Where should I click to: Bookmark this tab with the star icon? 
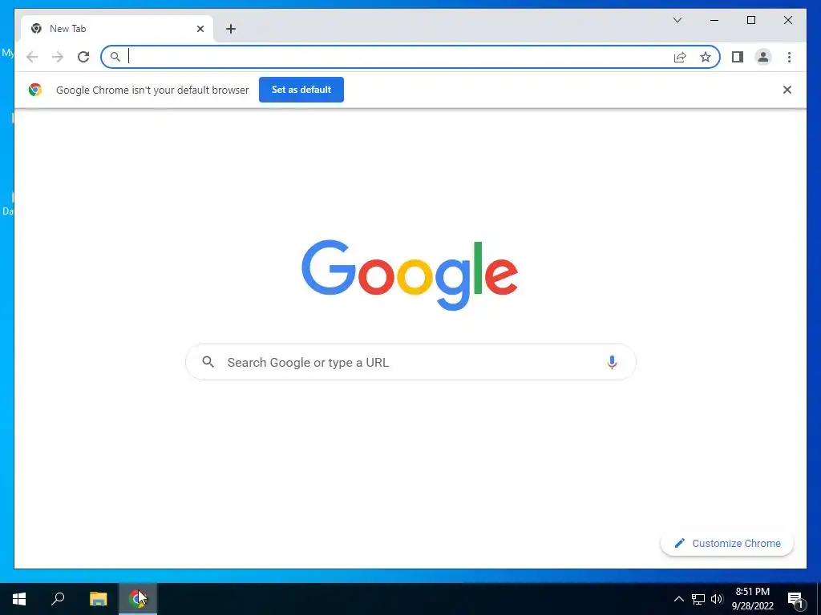point(706,57)
